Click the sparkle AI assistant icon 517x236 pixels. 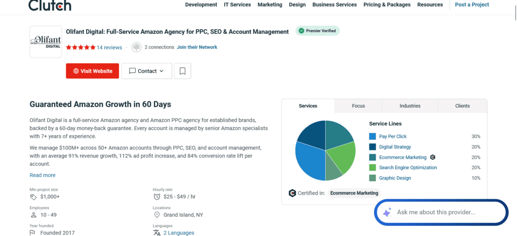[387, 212]
